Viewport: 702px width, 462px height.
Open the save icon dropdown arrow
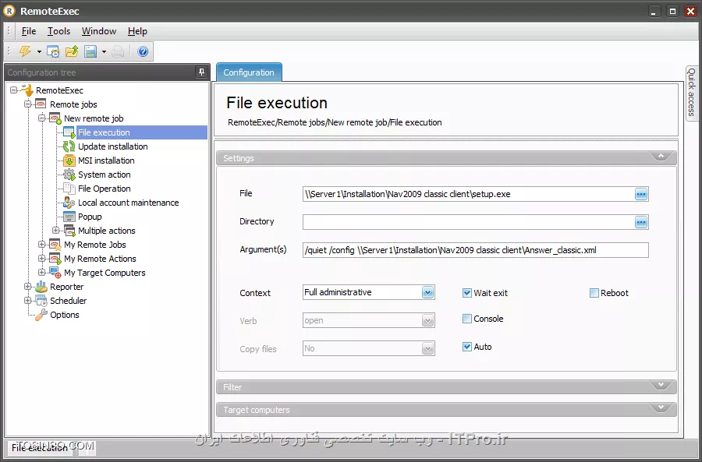tap(104, 52)
